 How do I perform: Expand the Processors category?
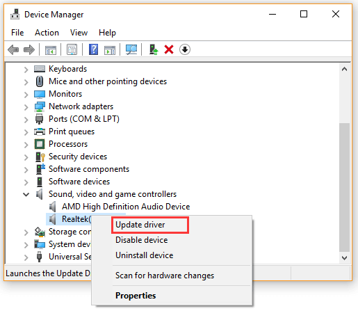(26, 145)
